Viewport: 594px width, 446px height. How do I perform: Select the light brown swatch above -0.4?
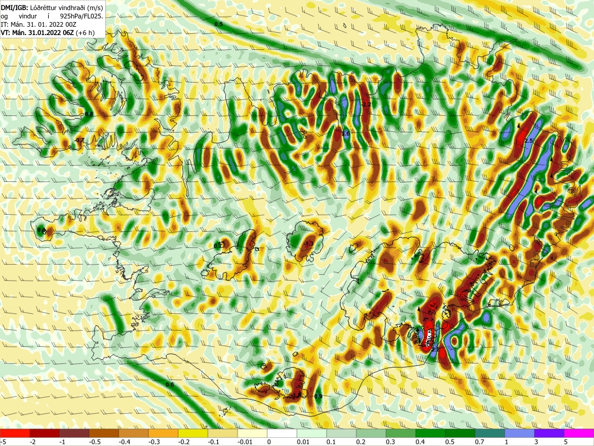(x=134, y=433)
